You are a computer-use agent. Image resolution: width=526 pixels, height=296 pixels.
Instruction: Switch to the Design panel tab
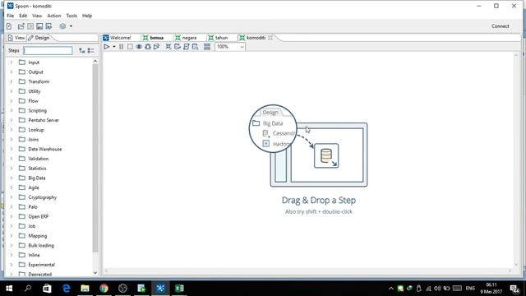pyautogui.click(x=39, y=38)
